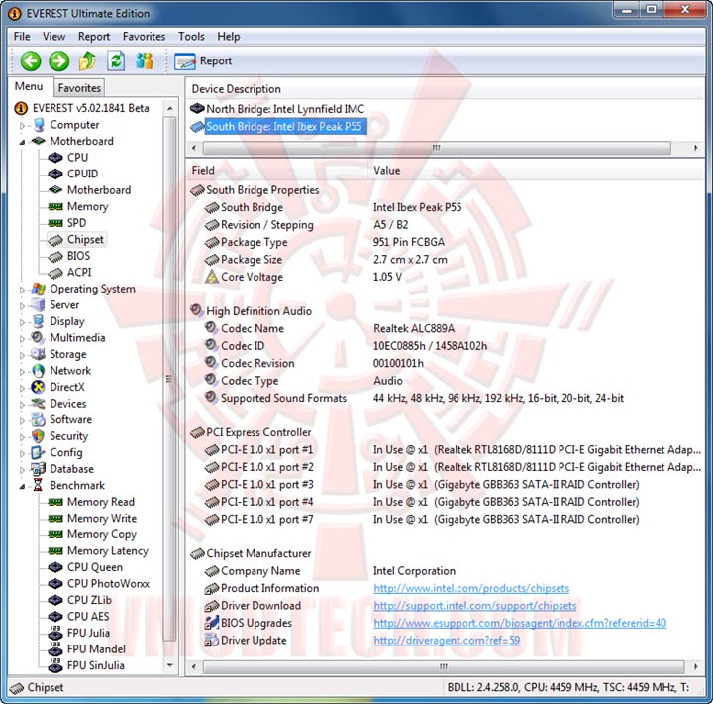The image size is (713, 704).
Task: Click the tree panel scroll-down arrow
Action: coord(169,665)
